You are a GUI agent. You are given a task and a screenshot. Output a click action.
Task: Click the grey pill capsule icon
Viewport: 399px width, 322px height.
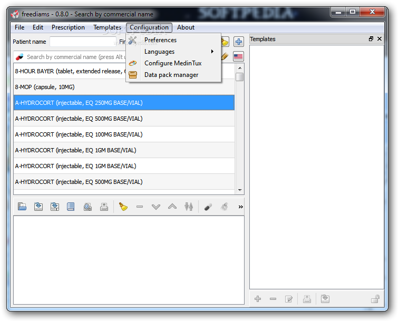coord(208,207)
